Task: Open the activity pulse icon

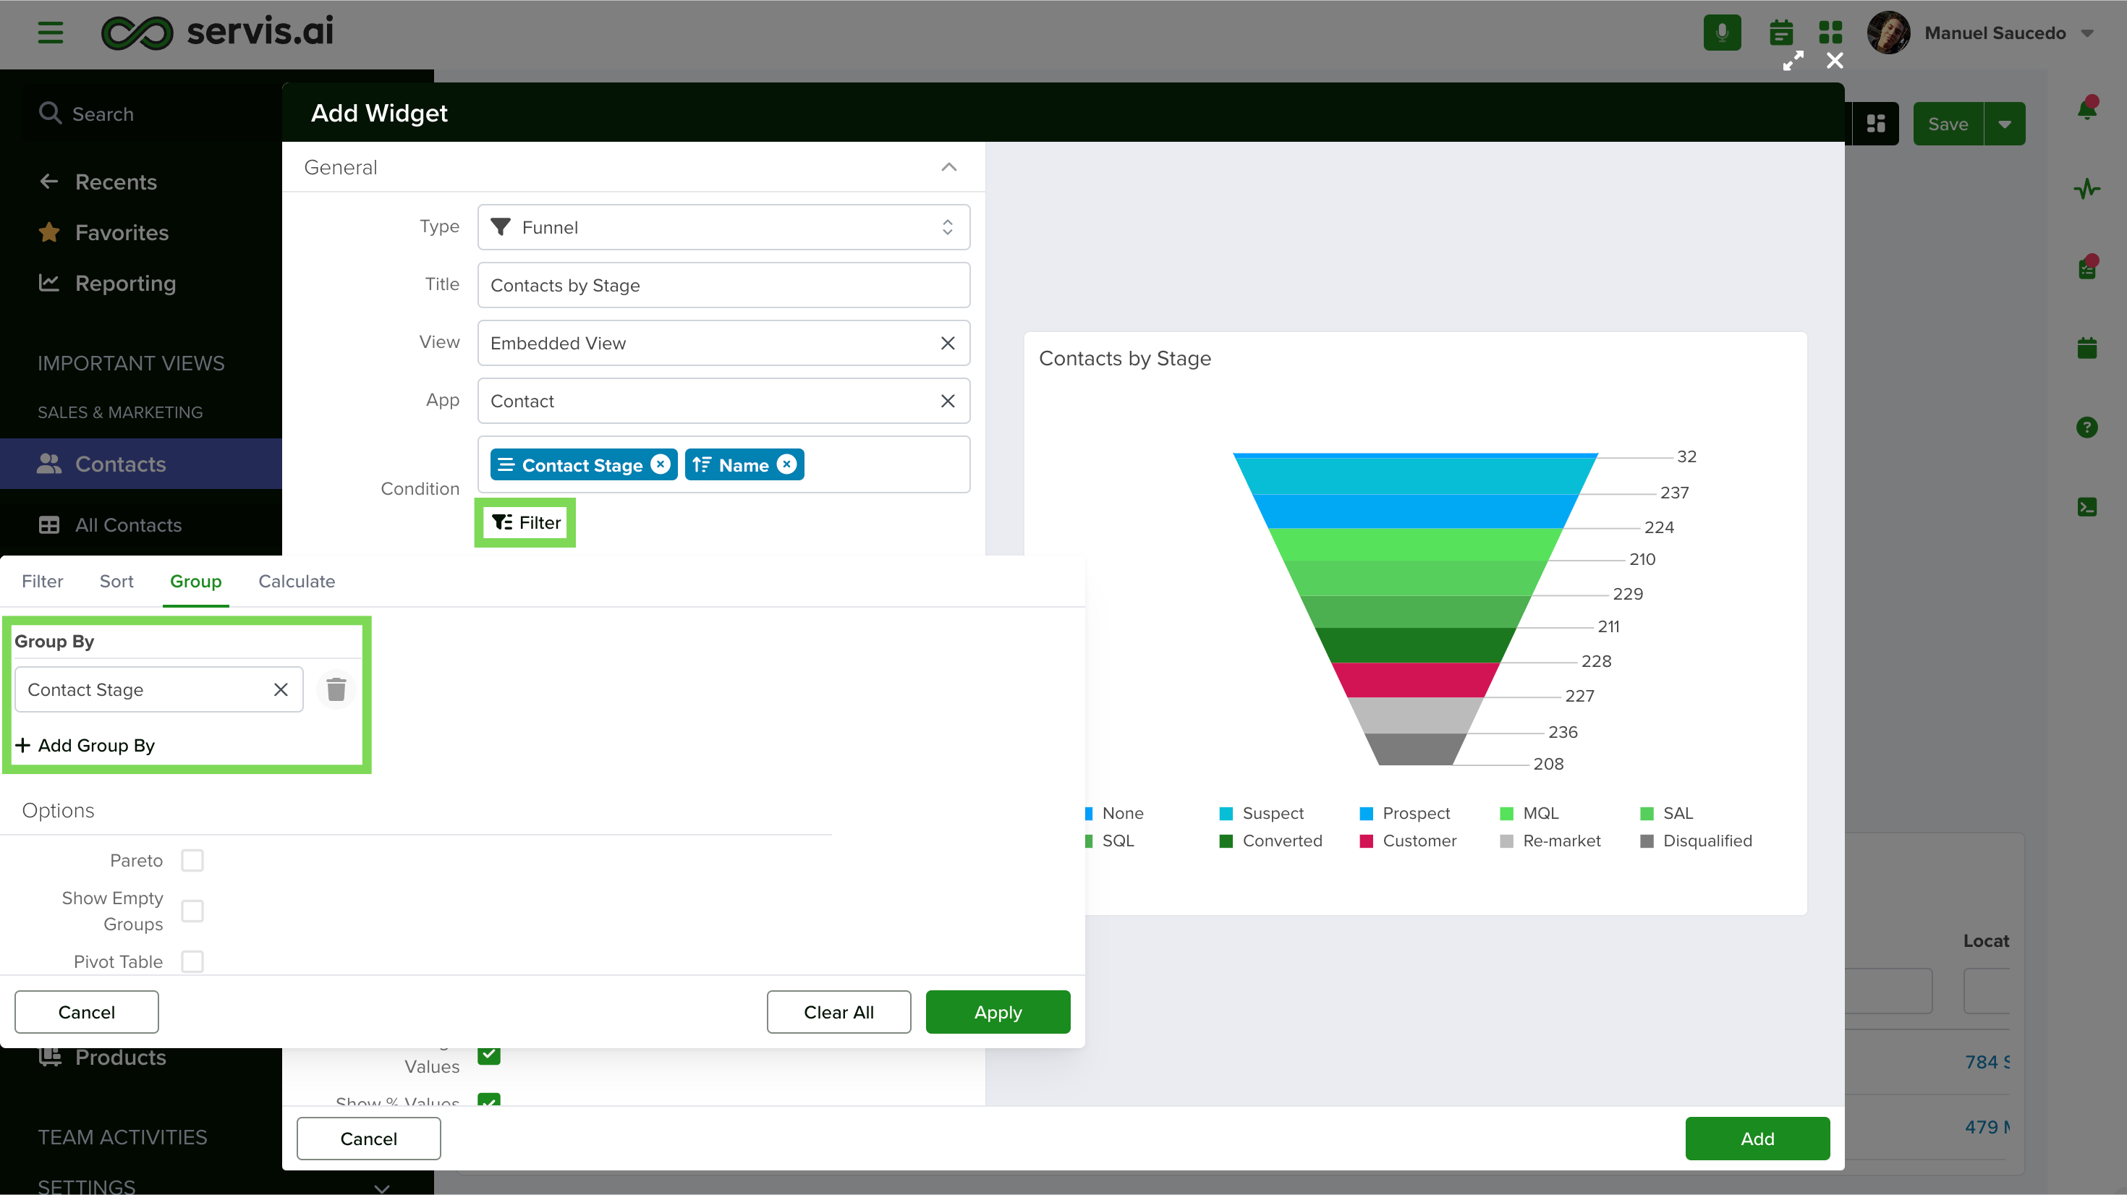Action: coord(2086,189)
